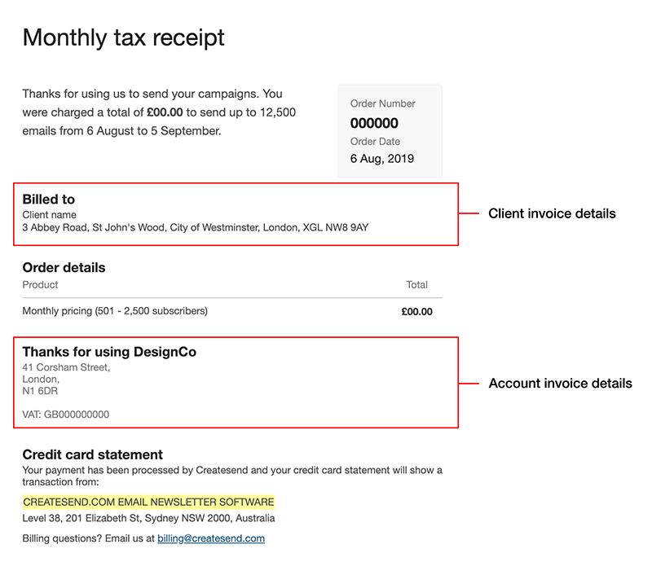Click the Client invoice details annotation label
Viewport: 652px width, 562px height.
(x=552, y=213)
